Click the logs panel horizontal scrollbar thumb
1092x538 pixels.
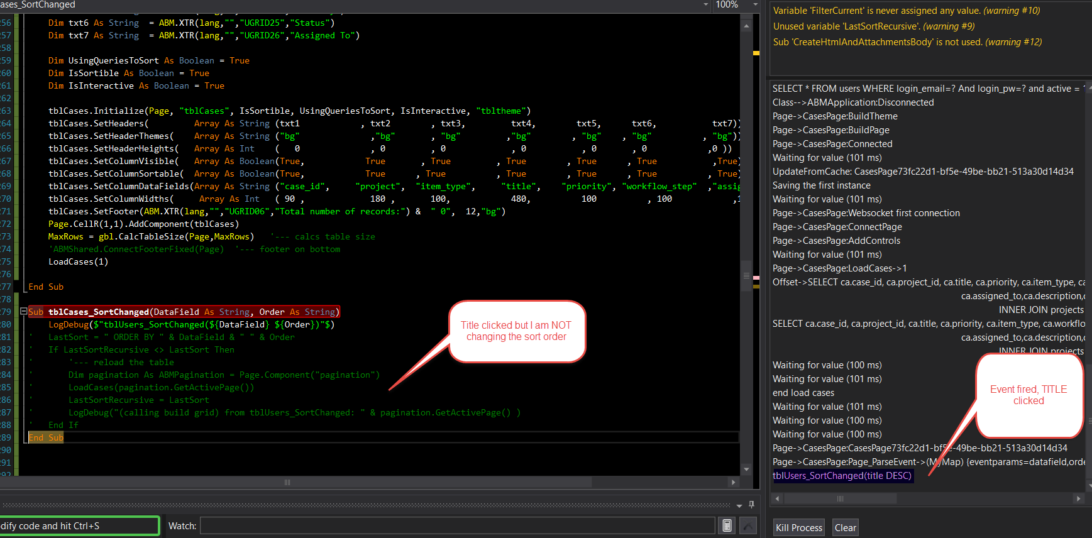840,498
